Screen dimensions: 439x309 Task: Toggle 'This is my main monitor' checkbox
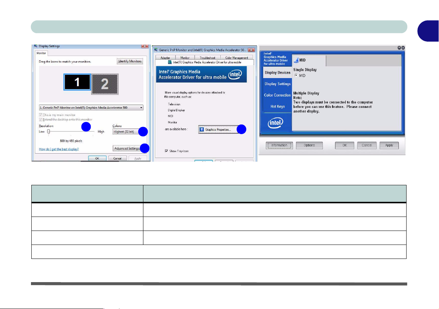tap(41, 115)
